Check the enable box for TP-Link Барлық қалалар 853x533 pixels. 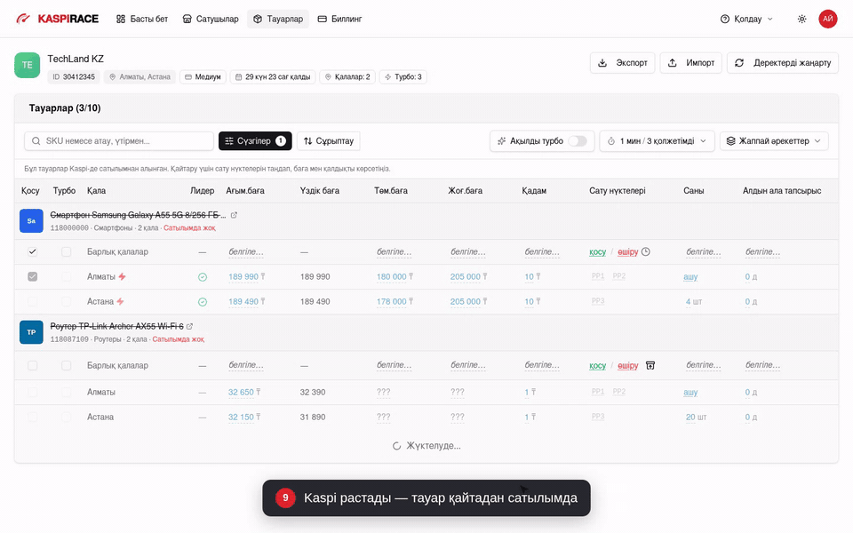[33, 365]
